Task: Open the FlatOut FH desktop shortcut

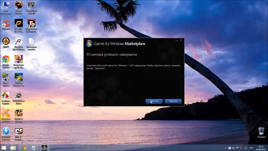Action: 18,116
